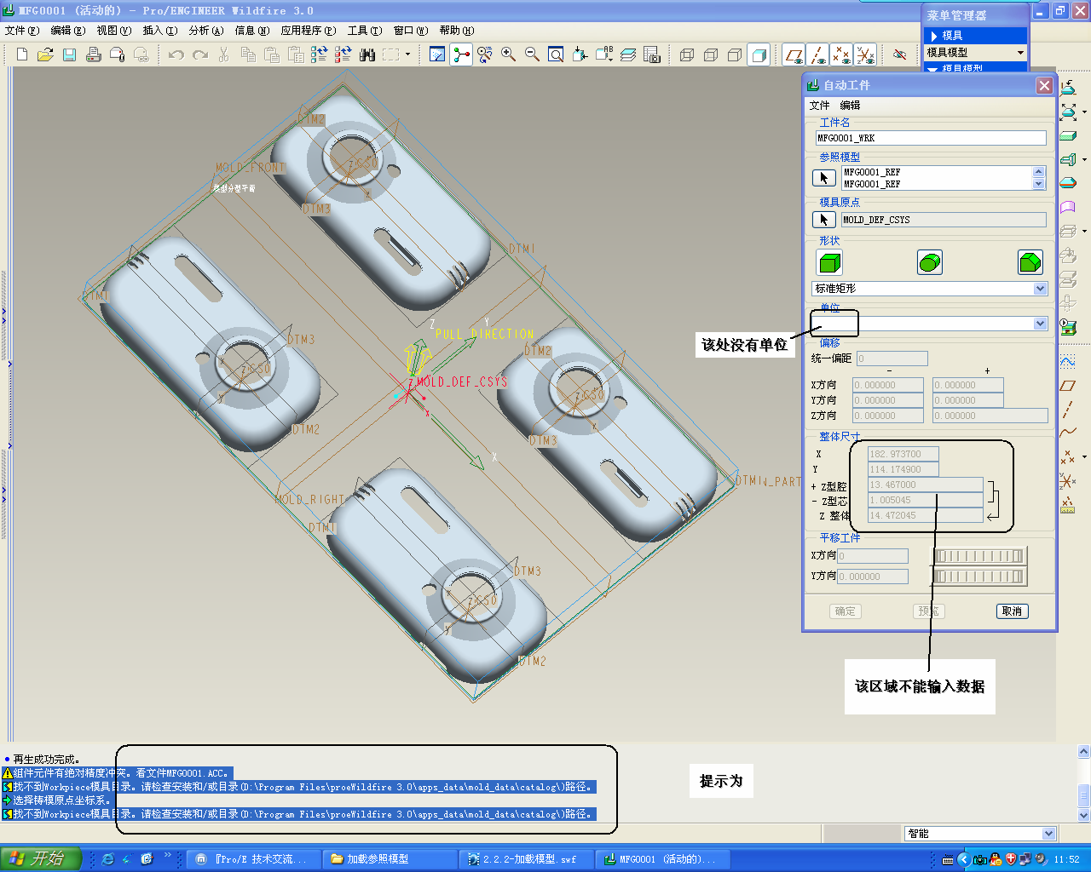
Task: Click the 工件名 MFG0001_WRK input field
Action: (931, 138)
